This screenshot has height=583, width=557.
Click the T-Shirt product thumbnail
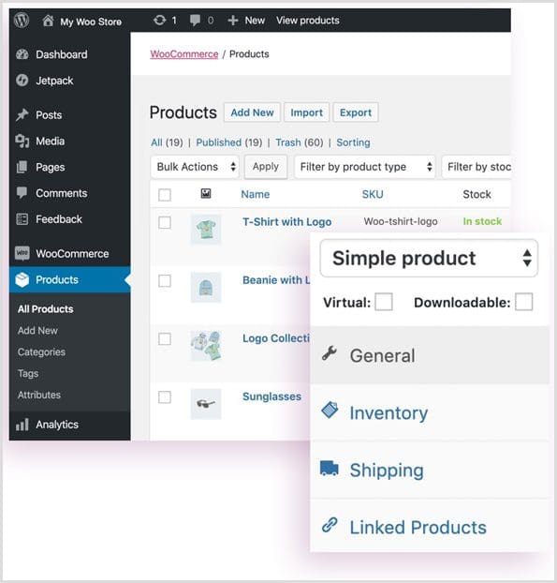pyautogui.click(x=206, y=230)
